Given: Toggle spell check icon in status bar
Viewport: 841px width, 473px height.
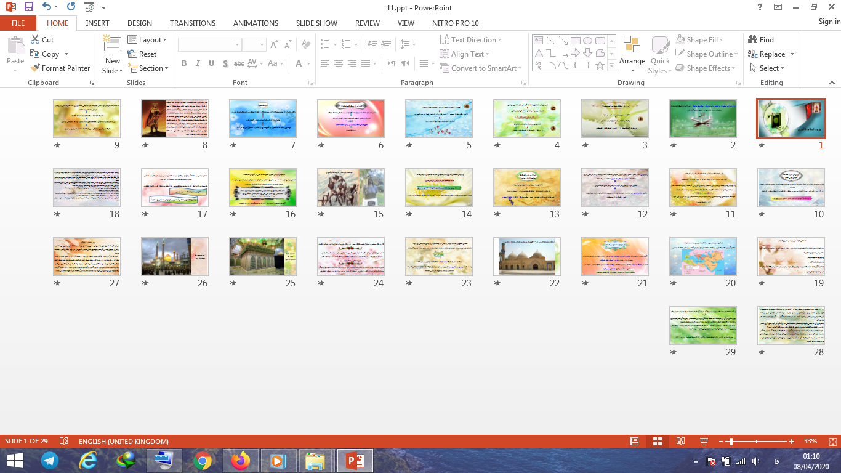Looking at the screenshot, I should pos(64,442).
